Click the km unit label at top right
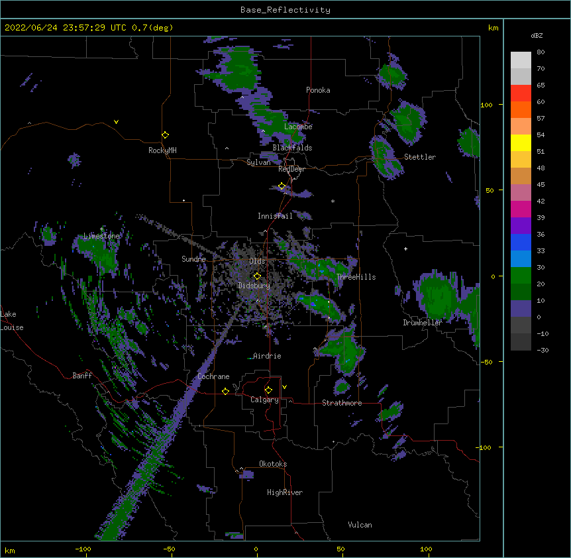Viewport: 571px width, 558px height. (x=493, y=28)
